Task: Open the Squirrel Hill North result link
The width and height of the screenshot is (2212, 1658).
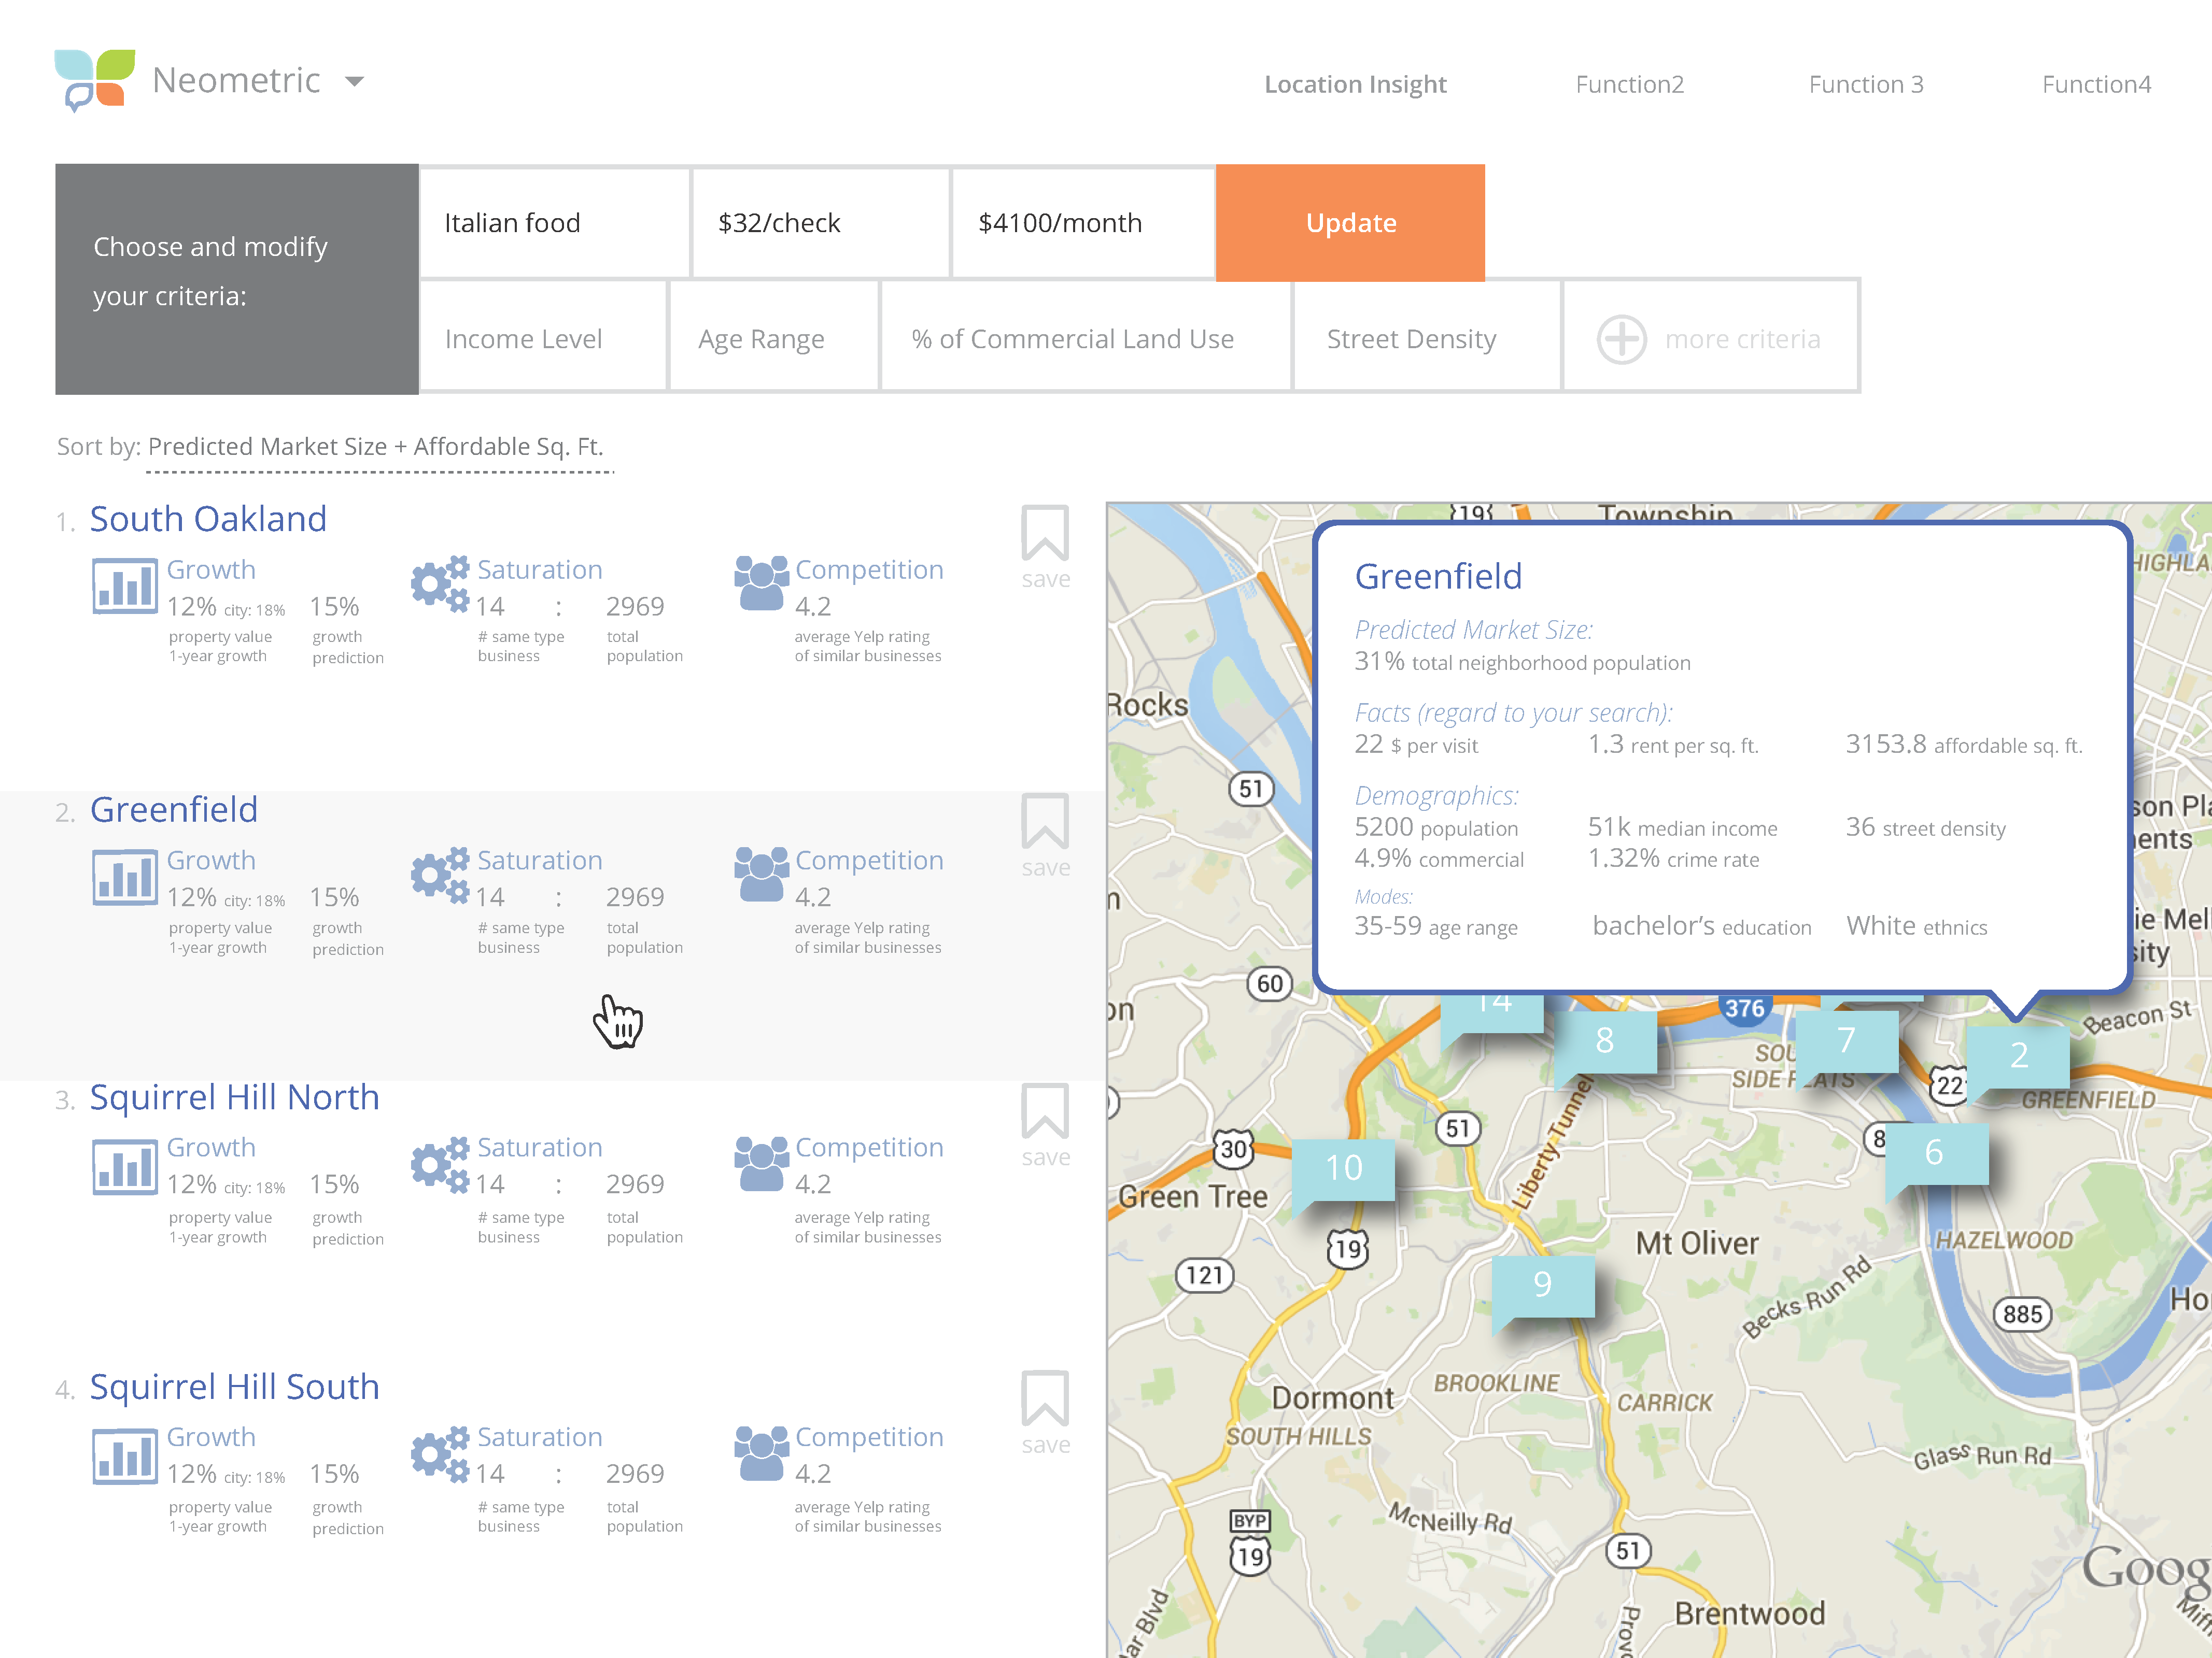Action: [x=235, y=1097]
